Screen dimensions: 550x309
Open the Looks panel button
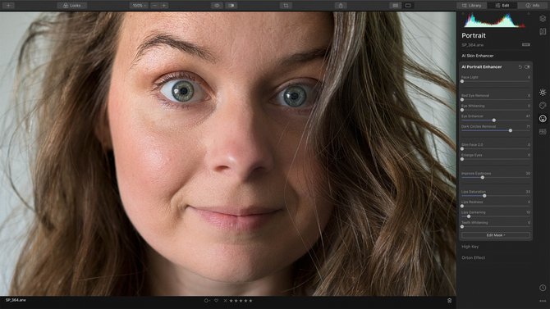click(72, 5)
